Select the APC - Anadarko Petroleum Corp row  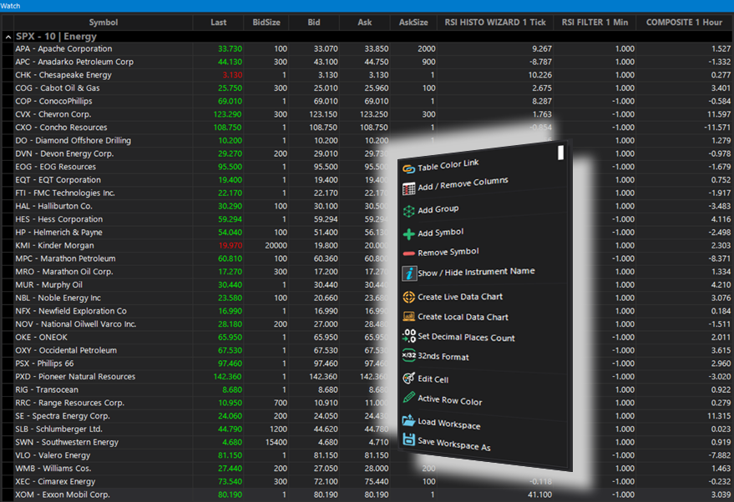(367, 62)
